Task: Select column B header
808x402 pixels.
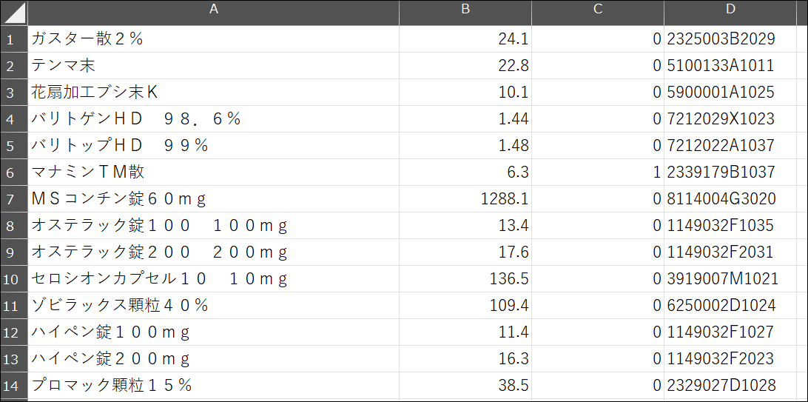Action: pos(465,13)
